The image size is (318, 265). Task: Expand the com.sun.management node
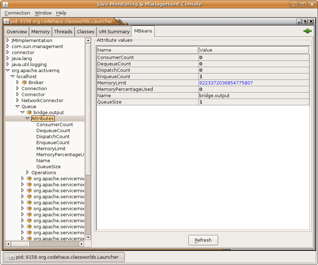[8, 46]
